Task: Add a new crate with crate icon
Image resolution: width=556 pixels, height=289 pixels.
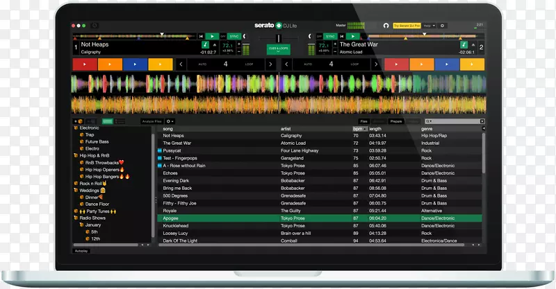Action: coord(79,121)
